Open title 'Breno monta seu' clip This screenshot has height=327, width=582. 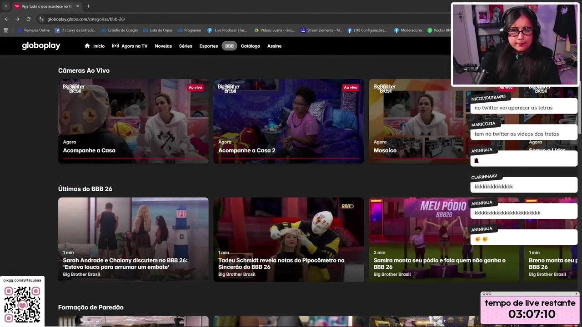click(553, 263)
